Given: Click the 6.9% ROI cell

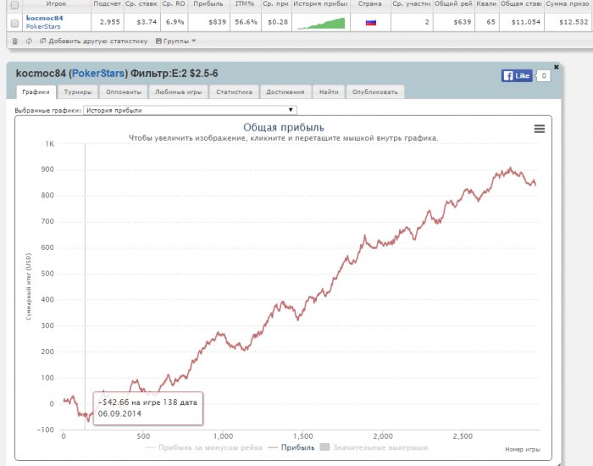Looking at the screenshot, I should tap(175, 22).
